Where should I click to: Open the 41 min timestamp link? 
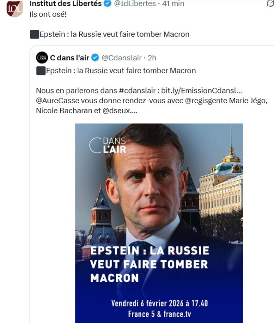pos(173,4)
